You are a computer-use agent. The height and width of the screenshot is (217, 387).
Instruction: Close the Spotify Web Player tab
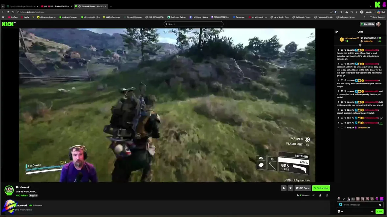(37, 6)
